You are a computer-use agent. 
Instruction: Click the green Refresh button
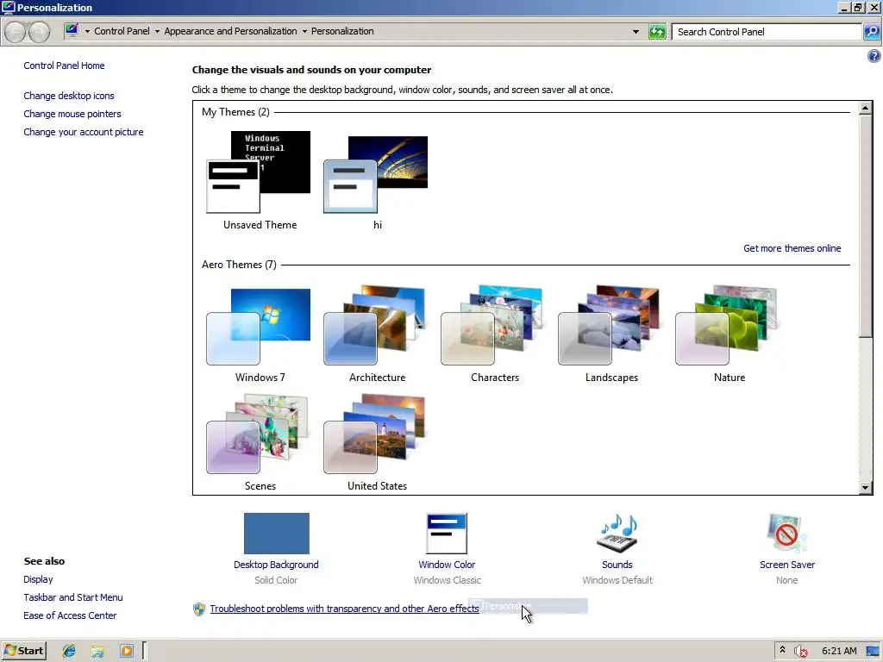(x=657, y=32)
